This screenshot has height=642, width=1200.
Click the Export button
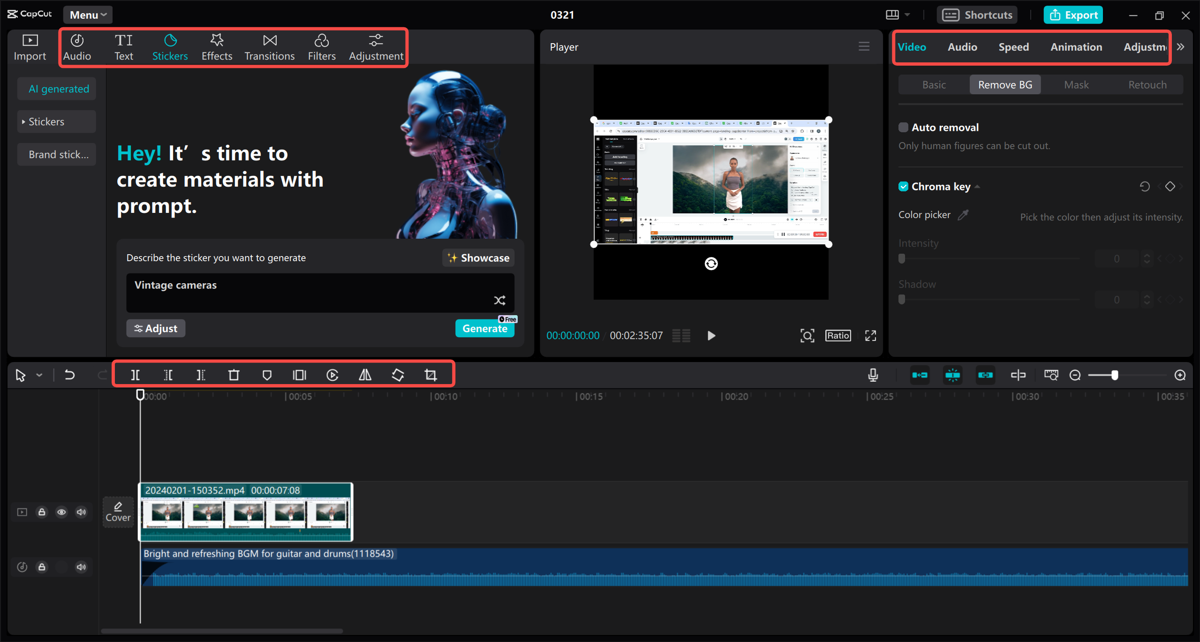pyautogui.click(x=1073, y=15)
